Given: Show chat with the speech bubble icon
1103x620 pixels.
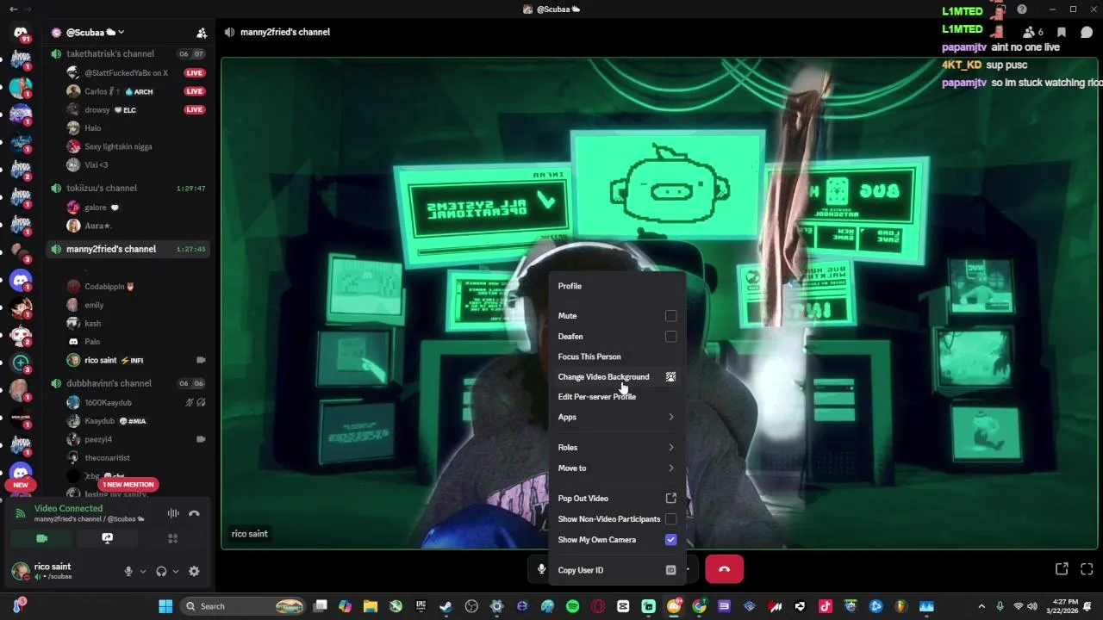Looking at the screenshot, I should click(x=1087, y=33).
